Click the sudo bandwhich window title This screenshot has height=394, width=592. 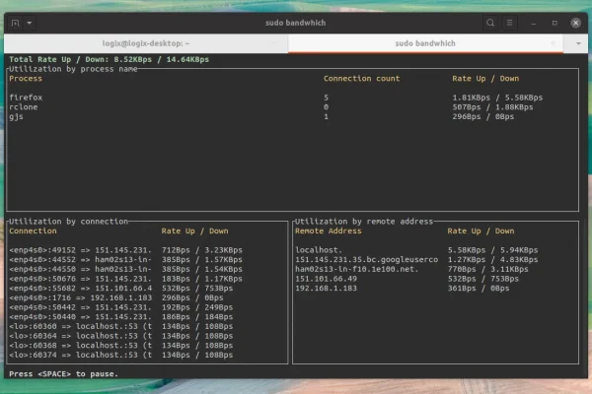295,23
